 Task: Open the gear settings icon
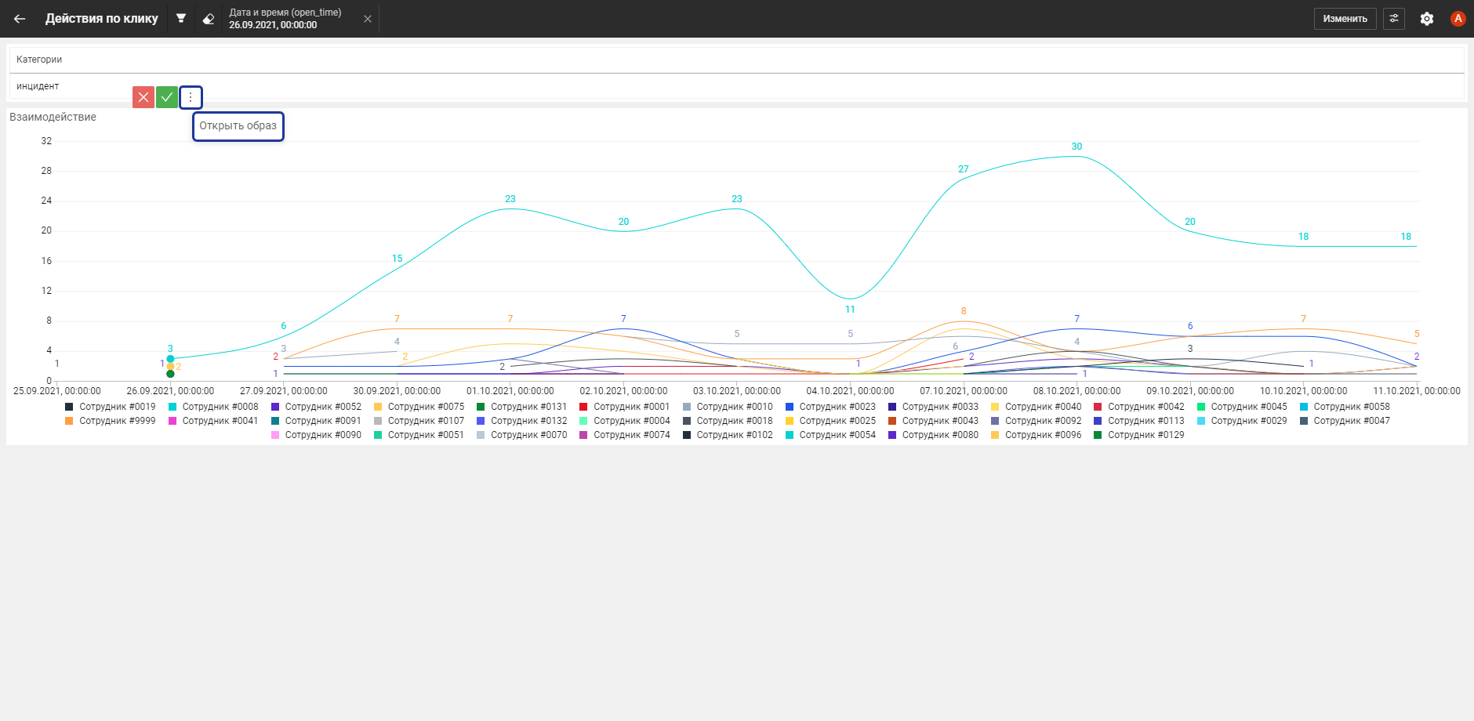click(1427, 19)
